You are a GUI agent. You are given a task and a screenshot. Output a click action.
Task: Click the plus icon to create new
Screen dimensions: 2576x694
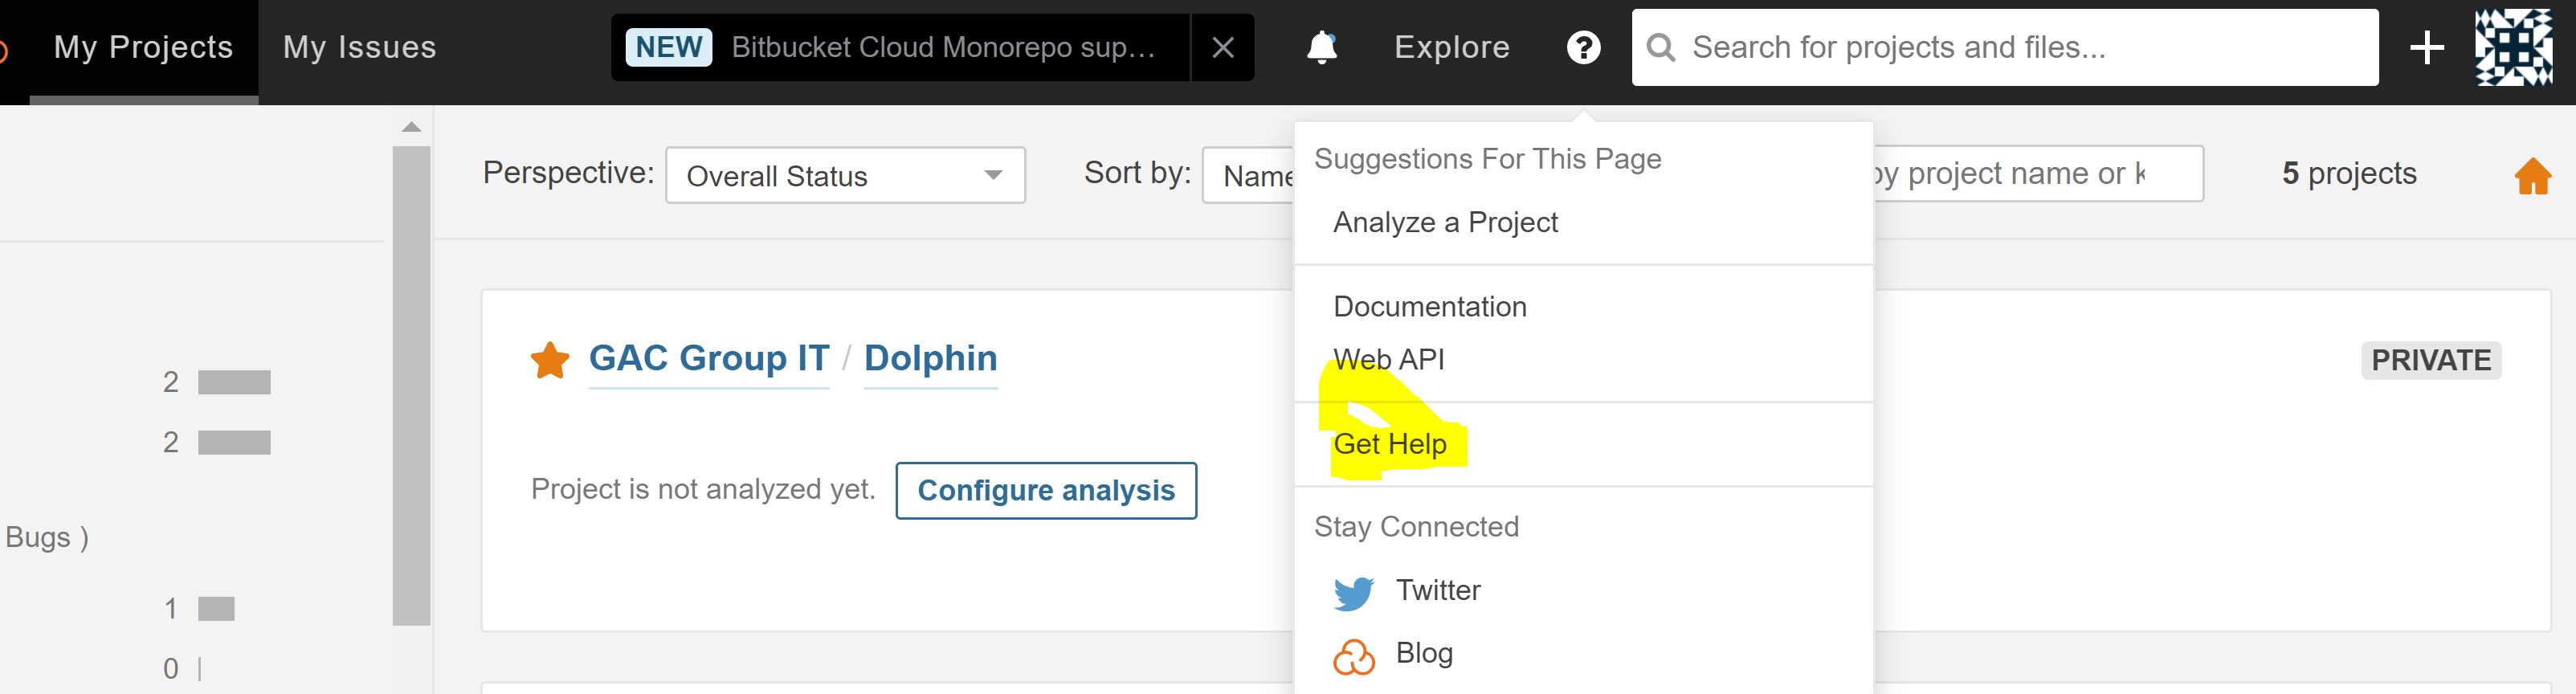(2427, 47)
